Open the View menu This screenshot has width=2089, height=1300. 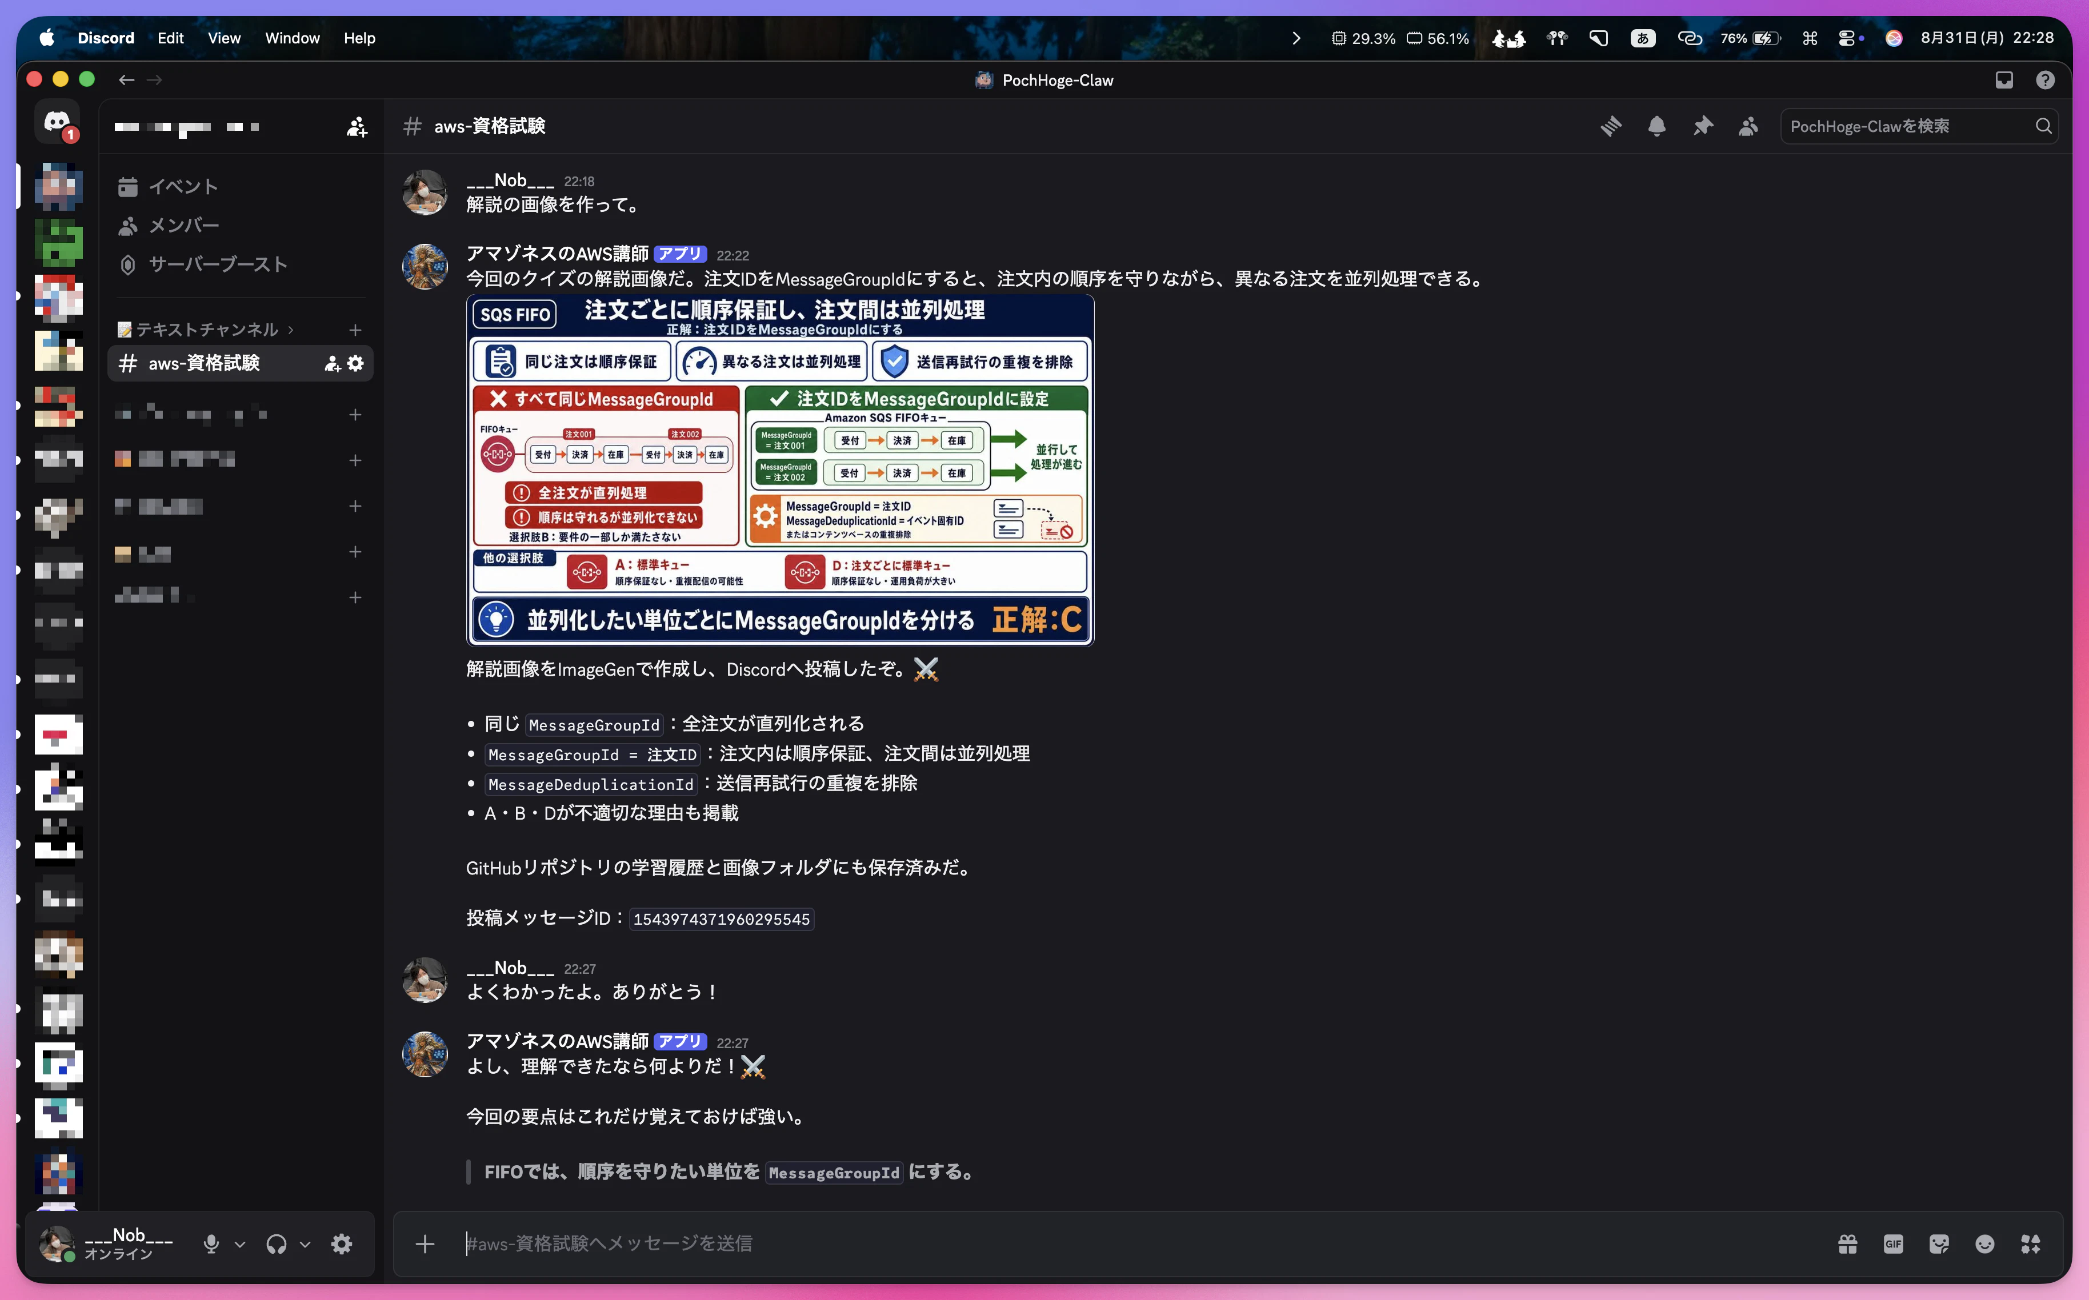pos(223,38)
